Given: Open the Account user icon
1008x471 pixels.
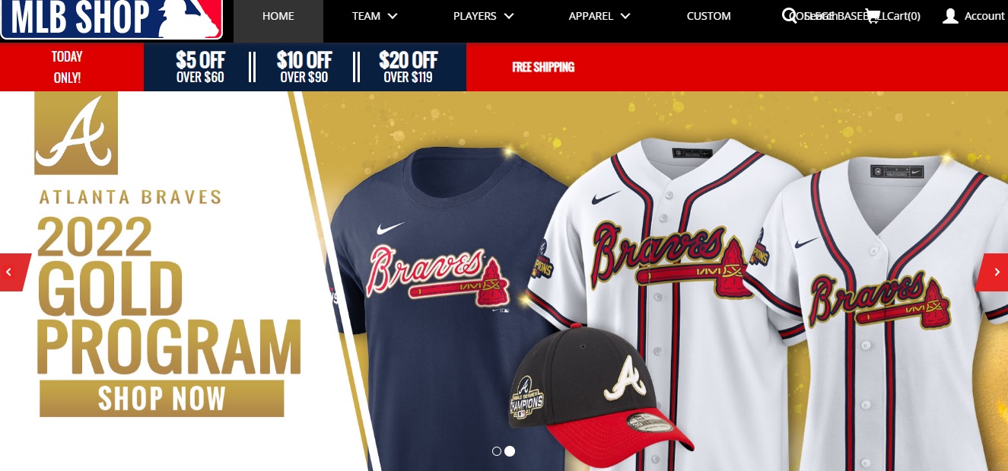Looking at the screenshot, I should click(950, 16).
